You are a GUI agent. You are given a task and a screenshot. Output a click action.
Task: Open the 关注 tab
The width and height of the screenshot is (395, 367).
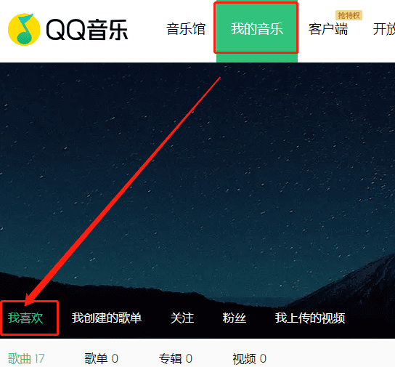pyautogui.click(x=182, y=318)
